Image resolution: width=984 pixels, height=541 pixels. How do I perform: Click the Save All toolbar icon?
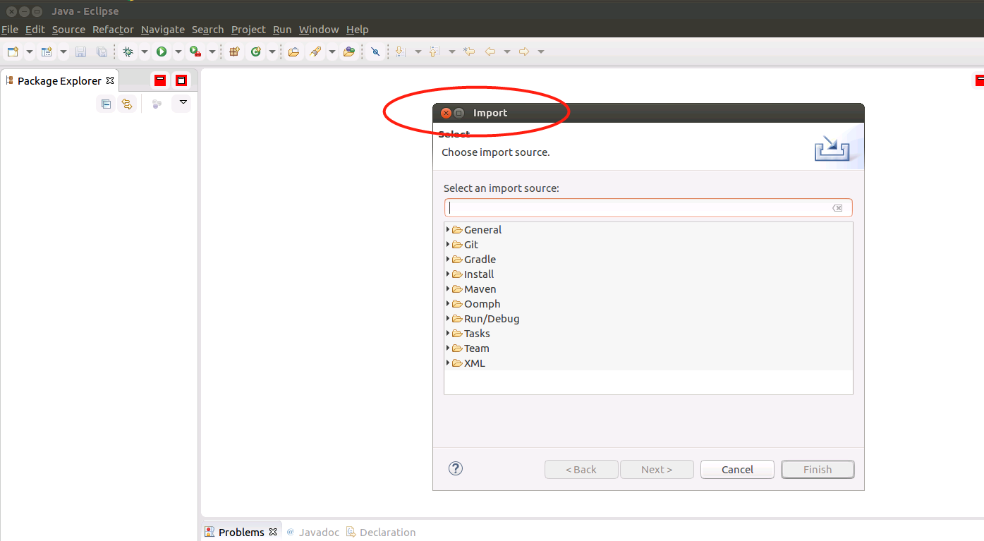point(102,51)
